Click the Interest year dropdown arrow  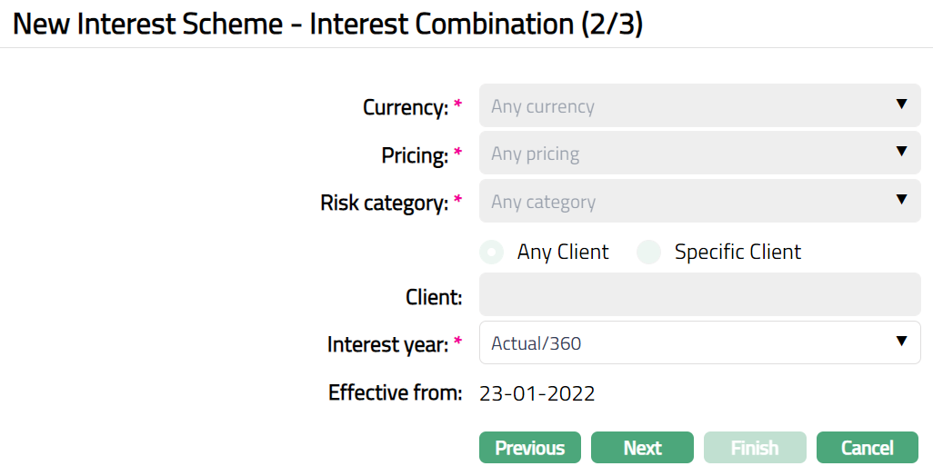(901, 342)
